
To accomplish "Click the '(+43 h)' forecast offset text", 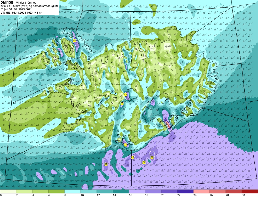I will tap(37, 13).
